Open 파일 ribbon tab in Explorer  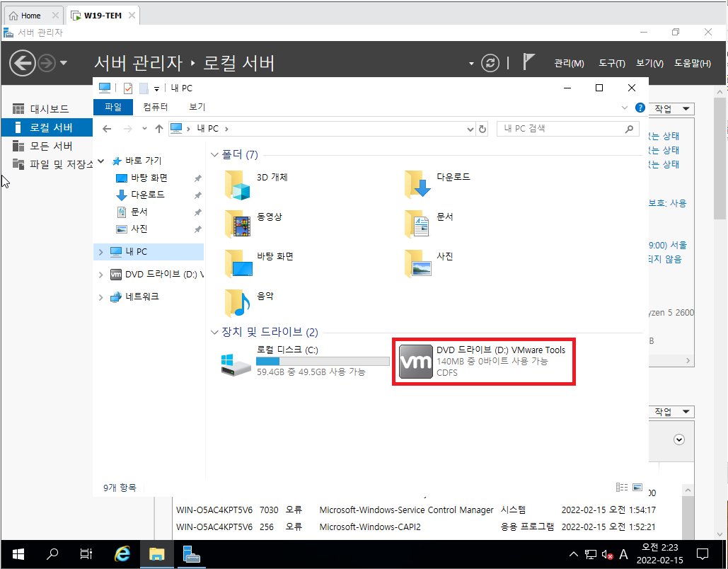[112, 107]
